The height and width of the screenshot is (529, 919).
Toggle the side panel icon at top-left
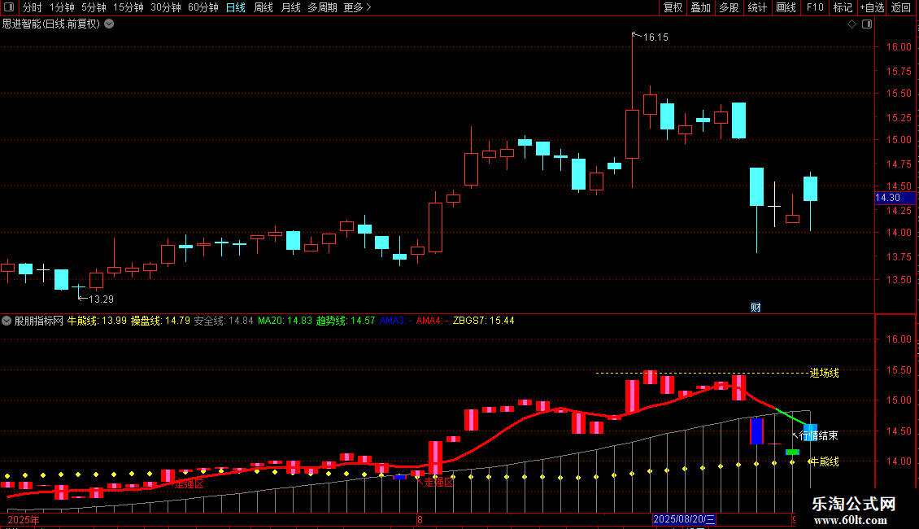click(x=9, y=7)
